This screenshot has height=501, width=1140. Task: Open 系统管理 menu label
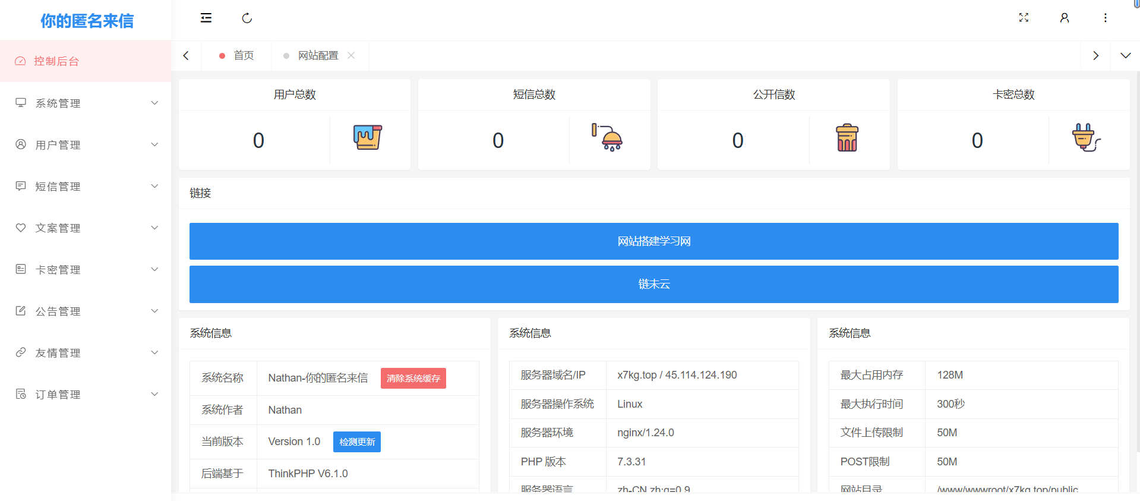(58, 103)
